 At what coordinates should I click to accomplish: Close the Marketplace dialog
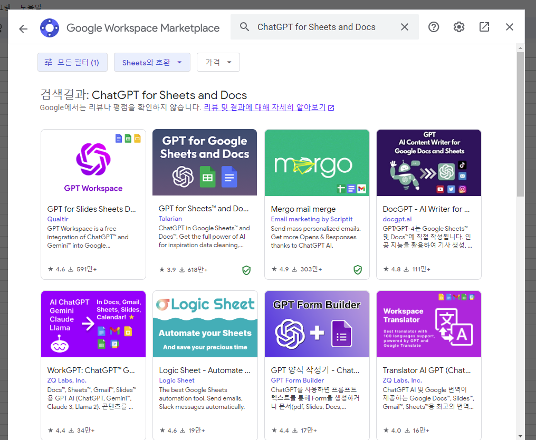click(509, 27)
